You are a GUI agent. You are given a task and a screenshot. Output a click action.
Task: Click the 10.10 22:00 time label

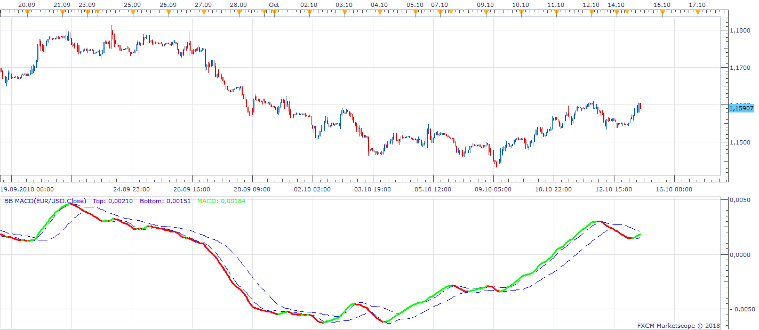(554, 189)
